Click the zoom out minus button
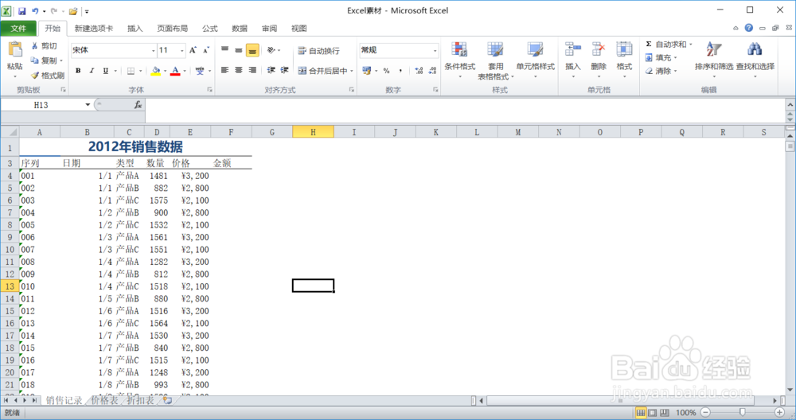Image resolution: width=796 pixels, height=420 pixels. click(x=705, y=412)
